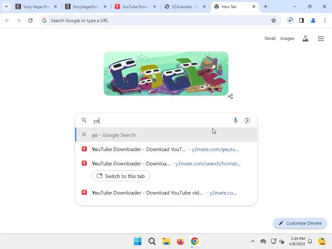The width and height of the screenshot is (332, 249).
Task: Switch to the E2Guardian tab
Action: coord(185,6)
